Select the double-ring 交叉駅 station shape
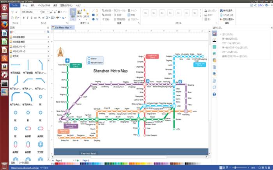The width and height of the screenshot is (273, 170). point(41,144)
